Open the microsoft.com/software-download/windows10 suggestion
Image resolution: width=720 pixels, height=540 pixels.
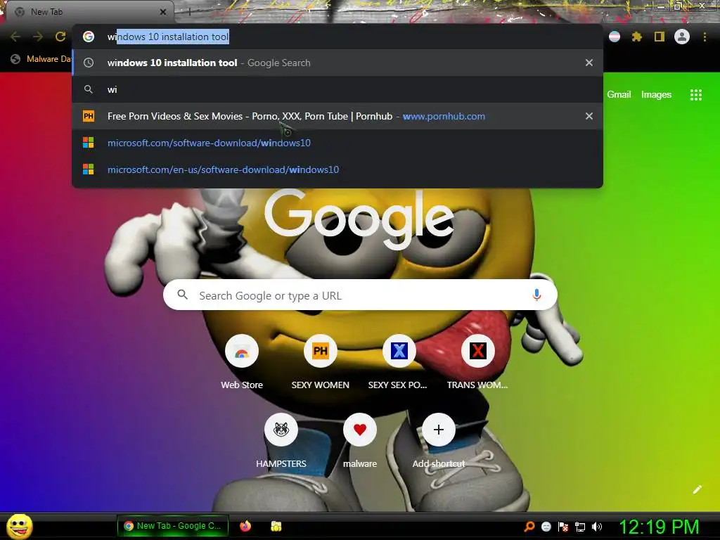coord(337,143)
